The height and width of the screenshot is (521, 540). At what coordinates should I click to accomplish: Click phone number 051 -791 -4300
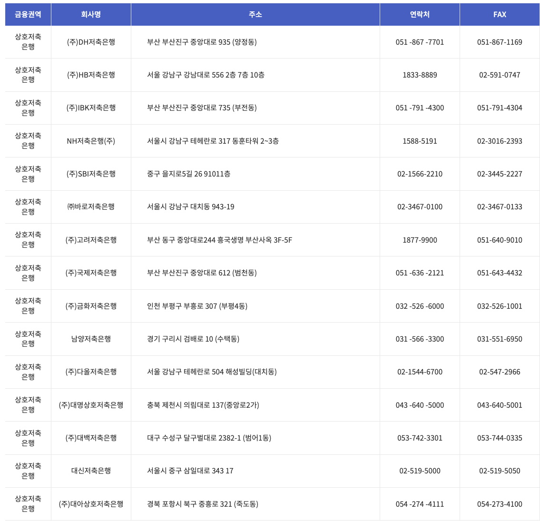point(420,108)
